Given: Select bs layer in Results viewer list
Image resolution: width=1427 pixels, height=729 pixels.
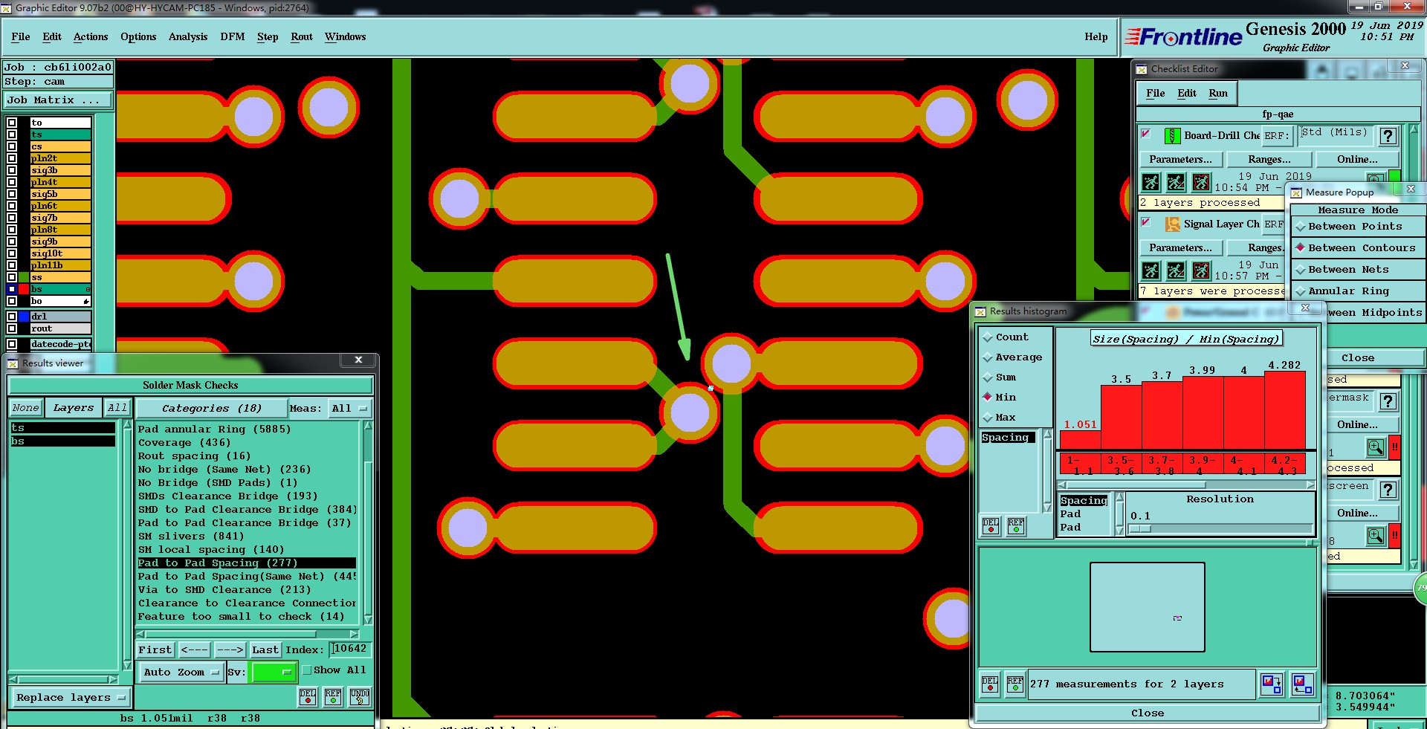Looking at the screenshot, I should [62, 441].
